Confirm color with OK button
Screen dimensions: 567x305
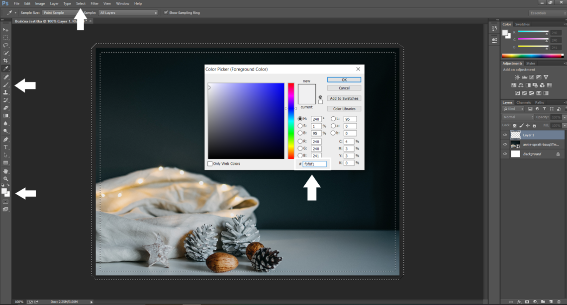pos(344,80)
